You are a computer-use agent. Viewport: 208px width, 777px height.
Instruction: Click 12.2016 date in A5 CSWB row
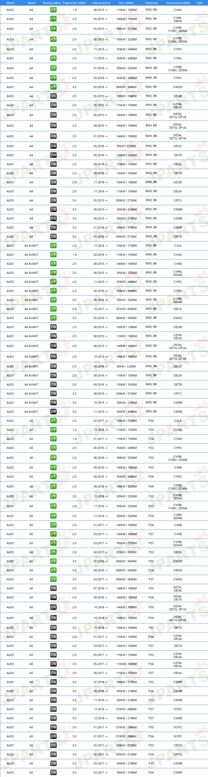[x=100, y=718]
